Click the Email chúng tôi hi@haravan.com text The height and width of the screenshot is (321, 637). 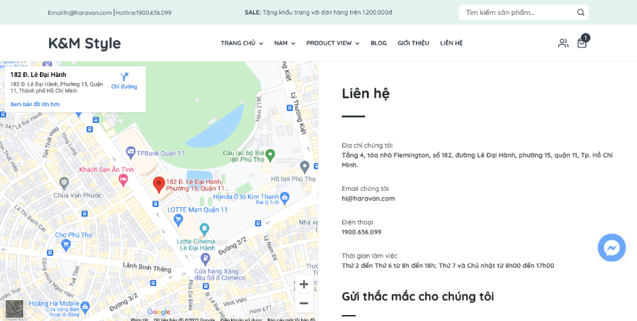pos(368,199)
